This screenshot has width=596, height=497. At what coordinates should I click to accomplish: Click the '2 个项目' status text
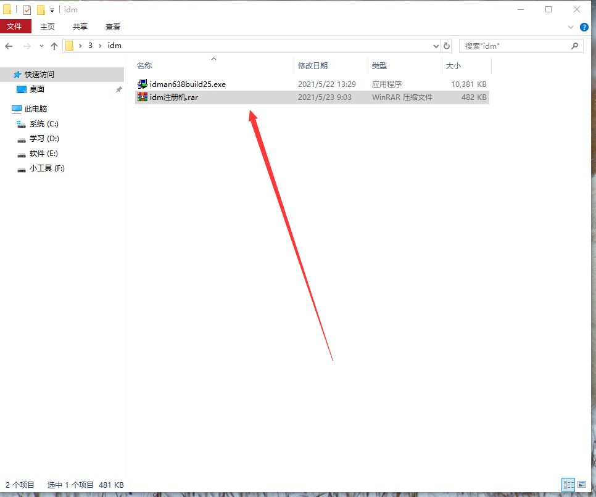click(x=20, y=485)
